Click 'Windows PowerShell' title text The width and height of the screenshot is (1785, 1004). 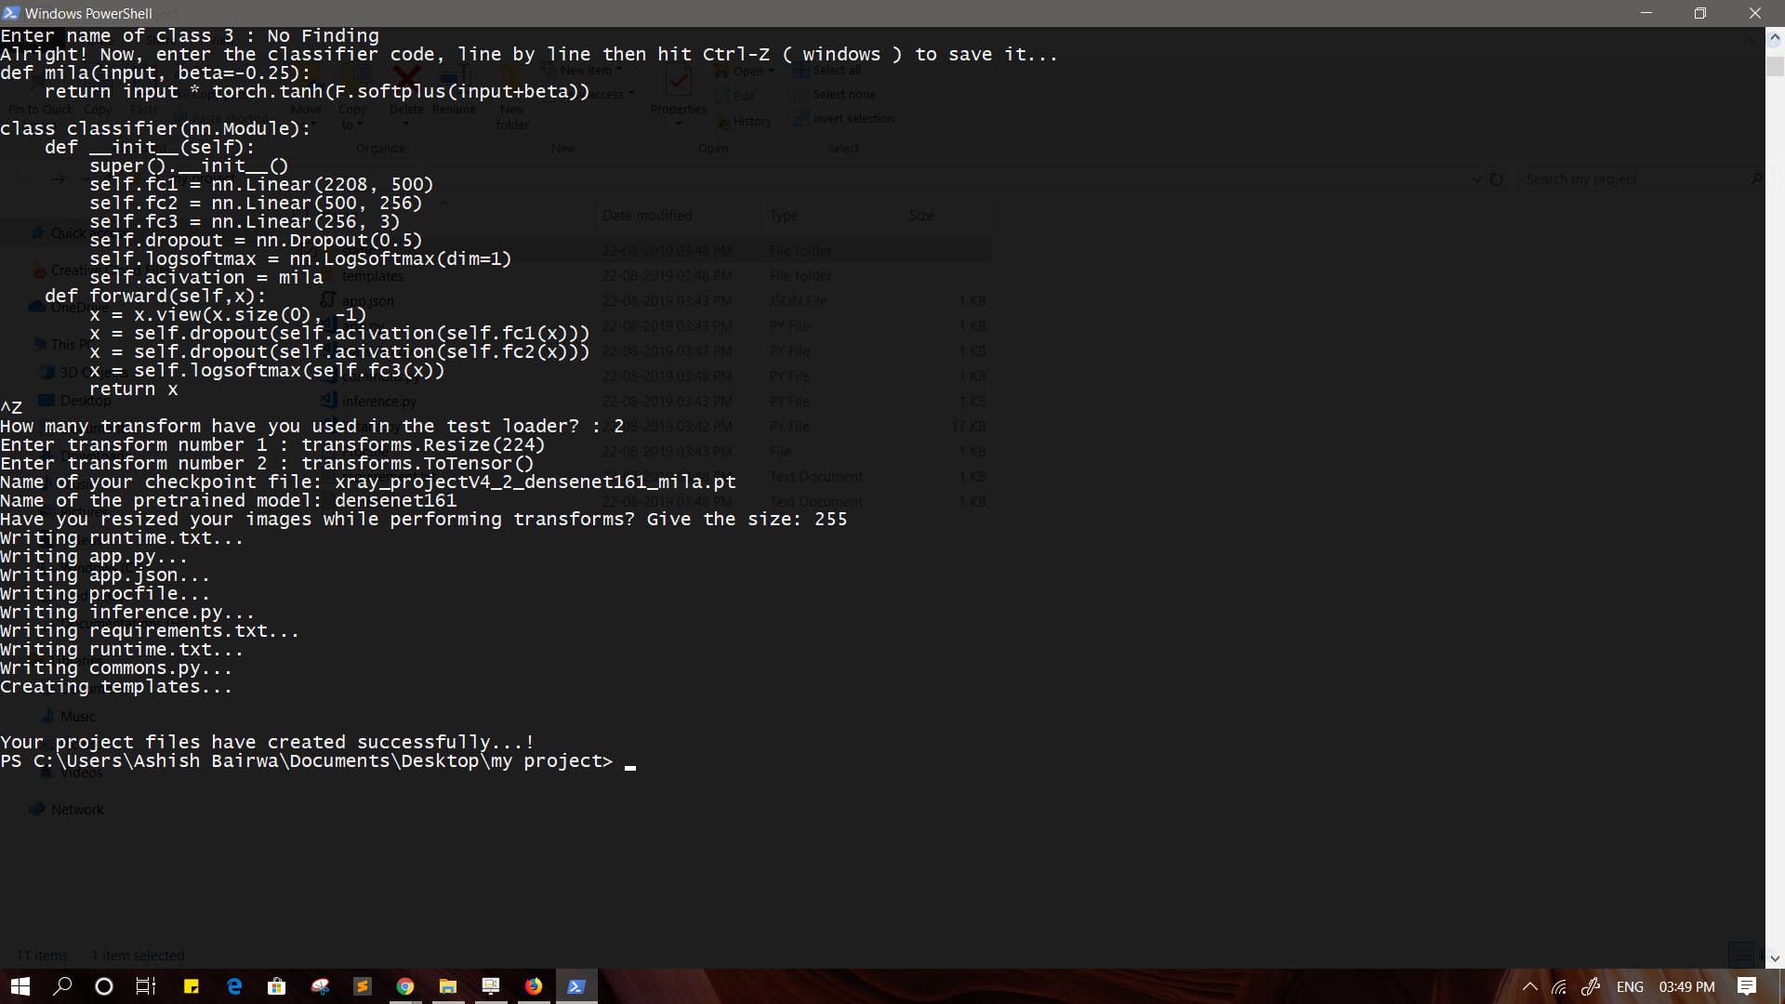click(88, 14)
